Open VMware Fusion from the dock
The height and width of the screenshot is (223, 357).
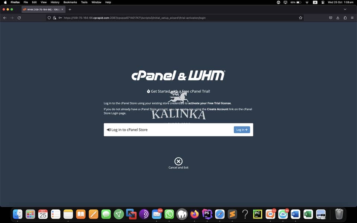click(x=131, y=214)
